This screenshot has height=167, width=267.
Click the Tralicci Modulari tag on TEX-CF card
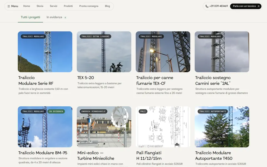pyautogui.click(x=151, y=36)
